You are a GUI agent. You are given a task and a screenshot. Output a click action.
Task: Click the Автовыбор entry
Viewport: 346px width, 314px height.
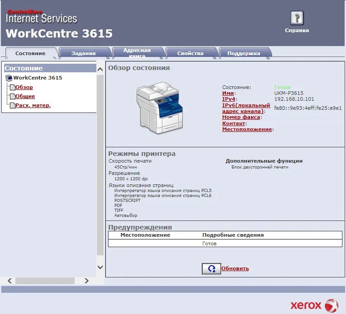(x=126, y=216)
